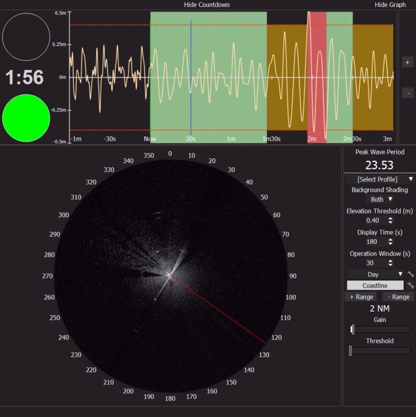Open the Day colour mode dropdown
416x417 pixels.
coord(375,274)
